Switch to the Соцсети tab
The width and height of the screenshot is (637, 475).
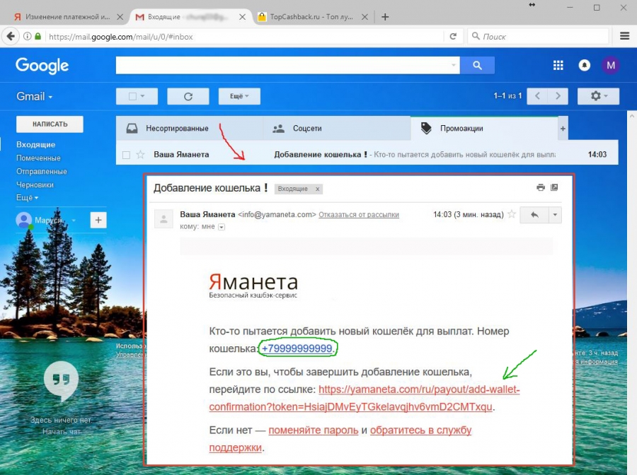(337, 129)
